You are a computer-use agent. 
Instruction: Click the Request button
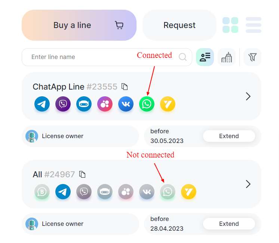[x=180, y=25]
